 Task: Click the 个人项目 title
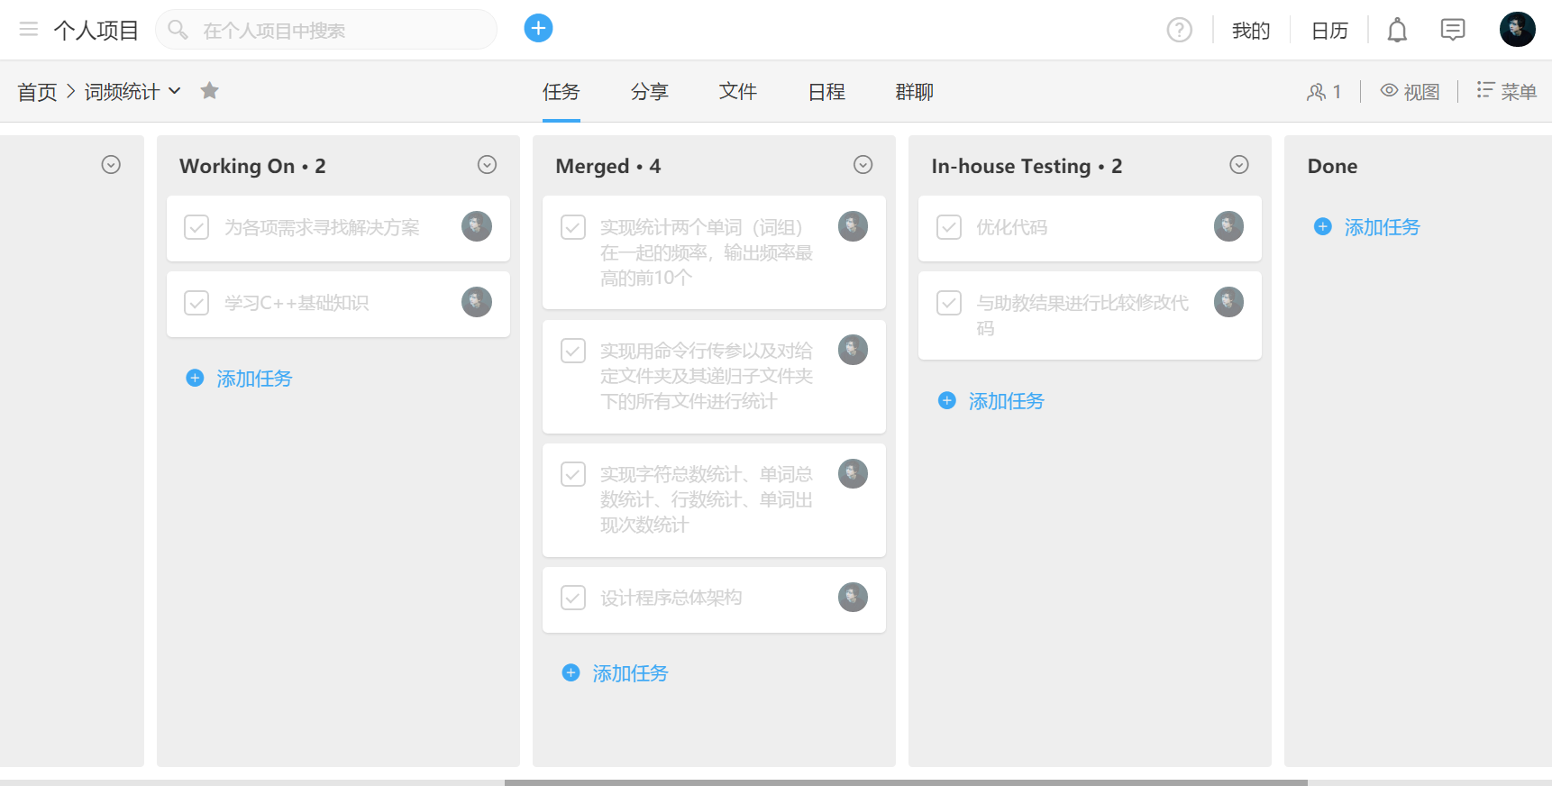pos(96,31)
